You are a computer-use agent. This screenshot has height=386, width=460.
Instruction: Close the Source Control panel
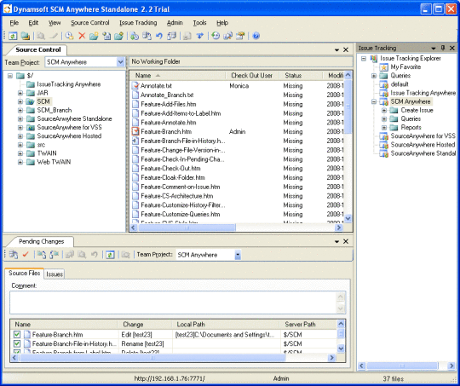[346, 50]
